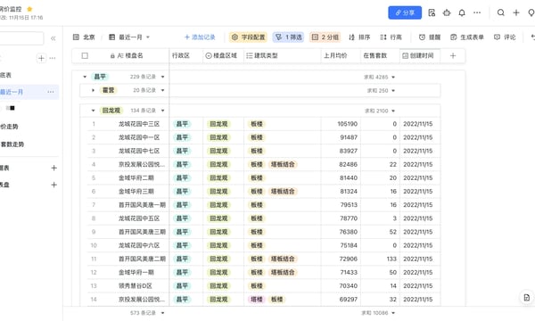Open the 1 筛选 filter panel
The width and height of the screenshot is (535, 321).
(288, 37)
